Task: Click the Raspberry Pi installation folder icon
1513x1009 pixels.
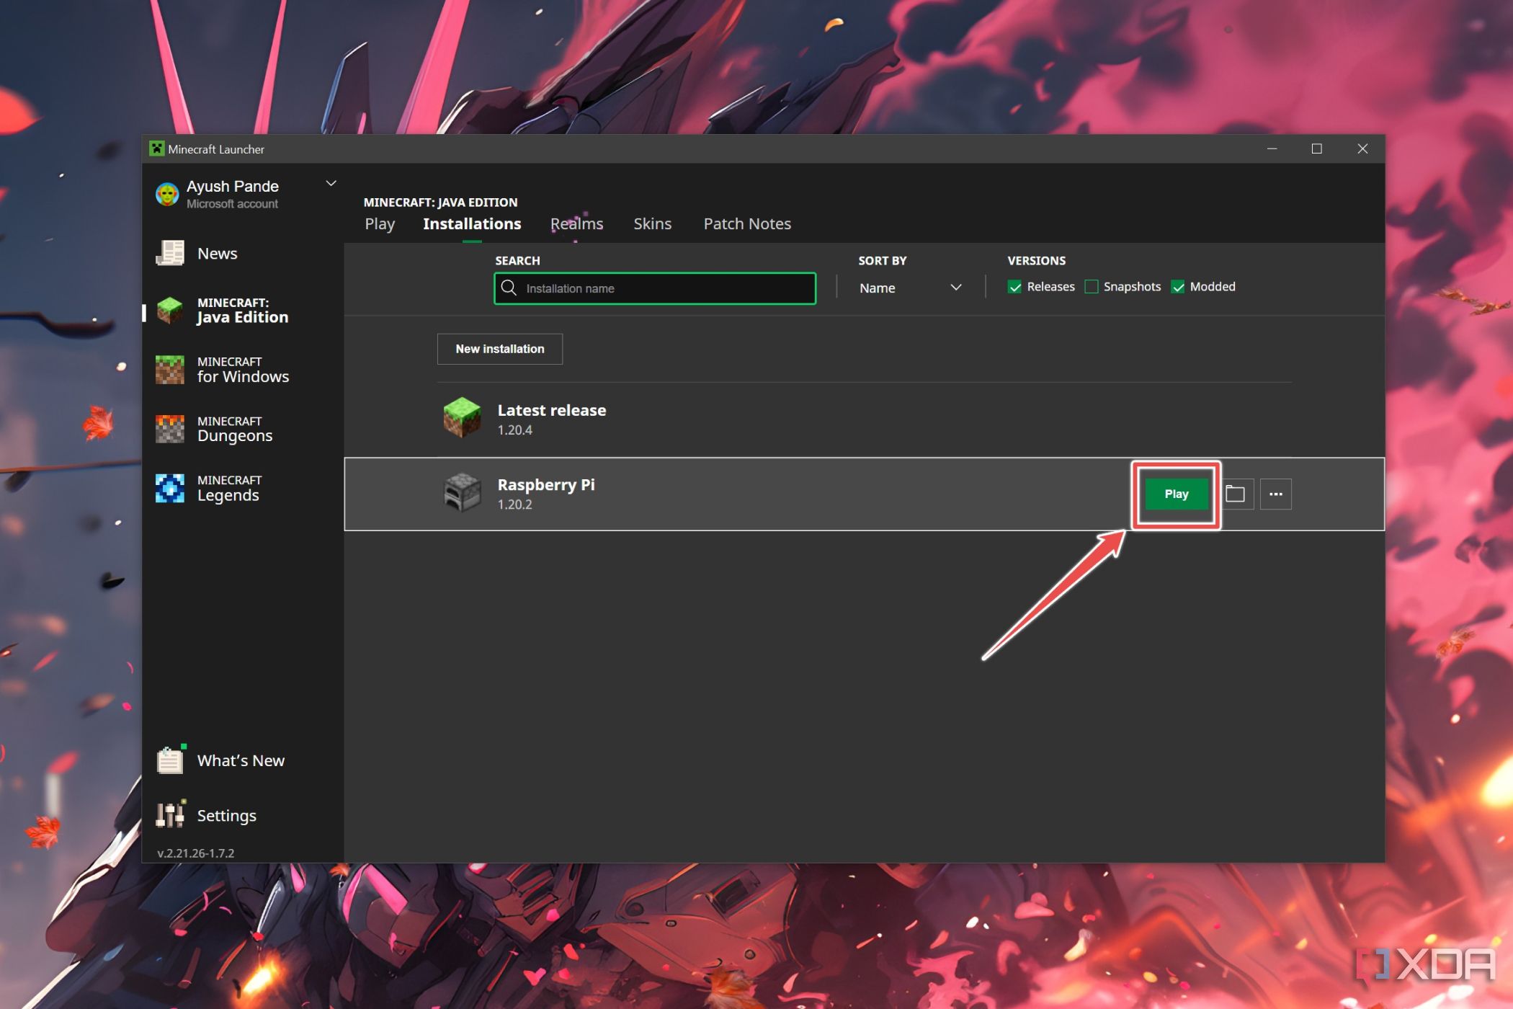Action: (x=1235, y=493)
